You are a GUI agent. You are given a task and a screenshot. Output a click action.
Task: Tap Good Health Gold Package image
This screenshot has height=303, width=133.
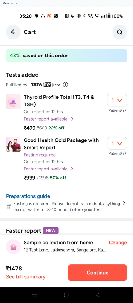coord(13,144)
